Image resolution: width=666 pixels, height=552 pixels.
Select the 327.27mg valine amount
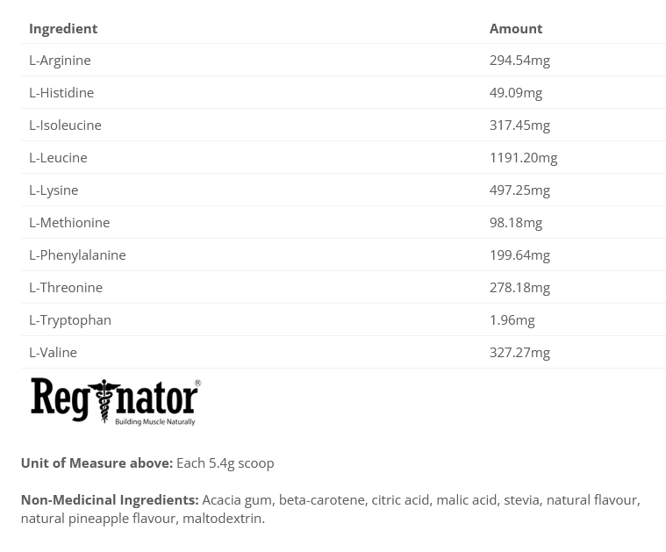(x=519, y=352)
